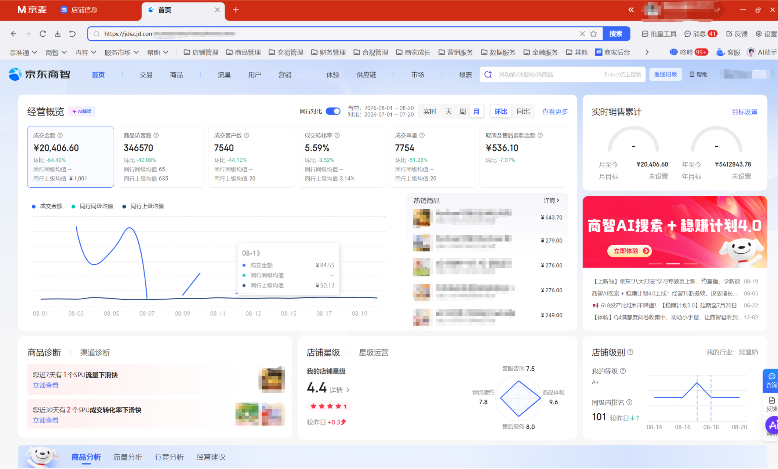Expand the 商智 dropdown menu
The image size is (778, 469).
coord(56,52)
